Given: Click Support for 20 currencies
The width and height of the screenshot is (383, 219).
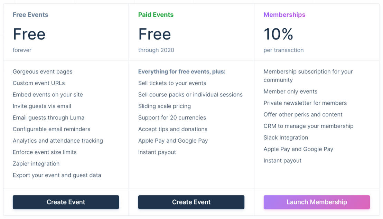Looking at the screenshot, I should (x=171, y=117).
